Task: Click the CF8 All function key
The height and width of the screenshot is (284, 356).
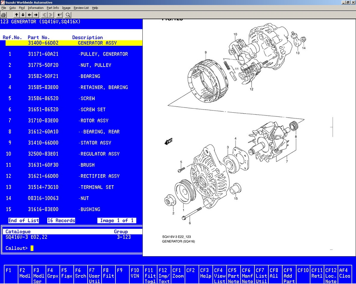Action: pyautogui.click(x=275, y=274)
